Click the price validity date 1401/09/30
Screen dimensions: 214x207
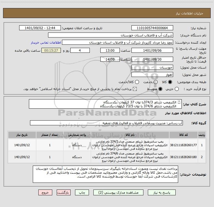[152, 59]
